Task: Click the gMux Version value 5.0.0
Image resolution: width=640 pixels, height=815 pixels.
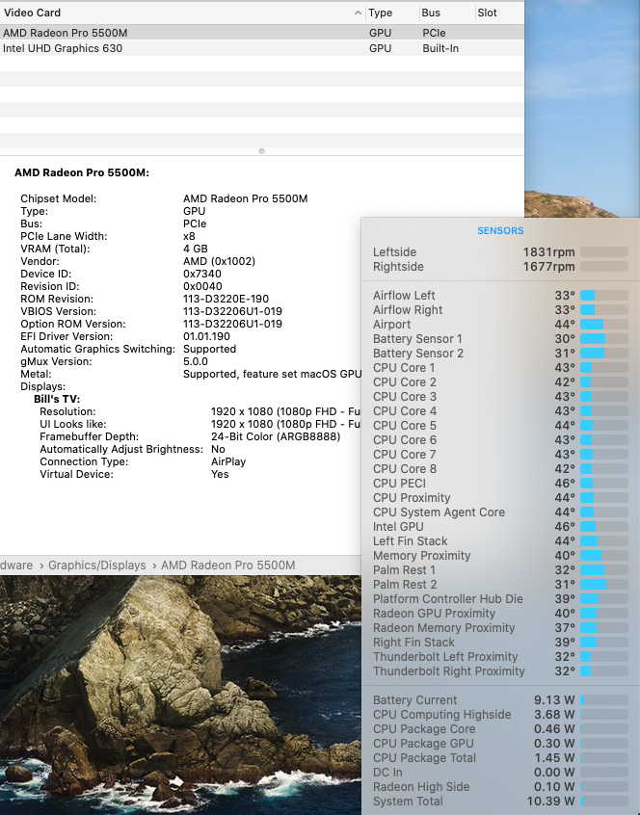Action: tap(196, 361)
